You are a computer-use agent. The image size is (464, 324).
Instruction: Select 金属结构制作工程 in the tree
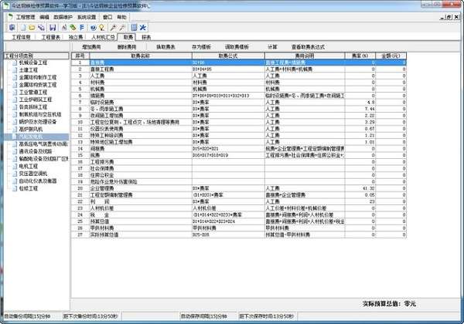click(38, 77)
